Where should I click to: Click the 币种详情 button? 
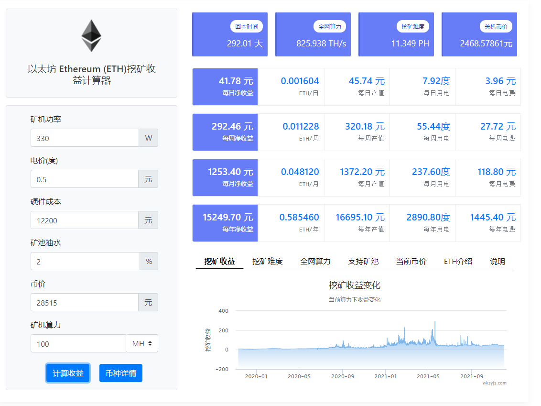point(121,373)
